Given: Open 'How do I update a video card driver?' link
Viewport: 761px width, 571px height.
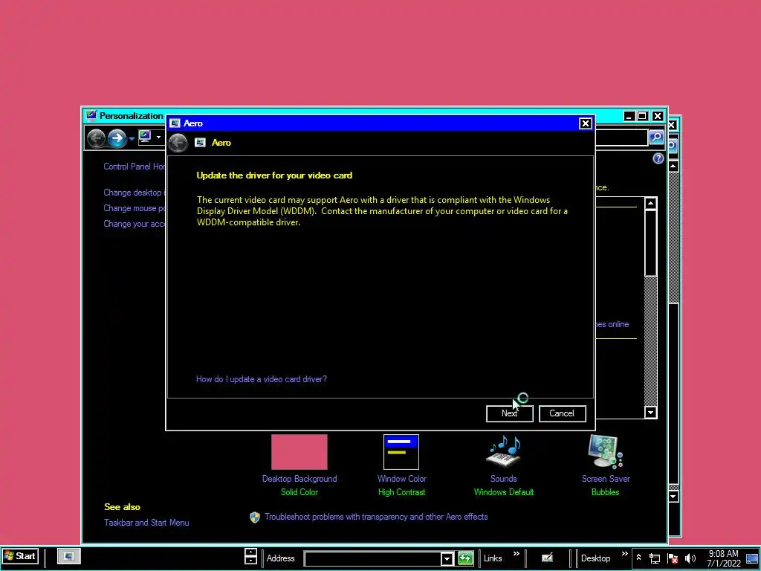Looking at the screenshot, I should click(x=261, y=378).
